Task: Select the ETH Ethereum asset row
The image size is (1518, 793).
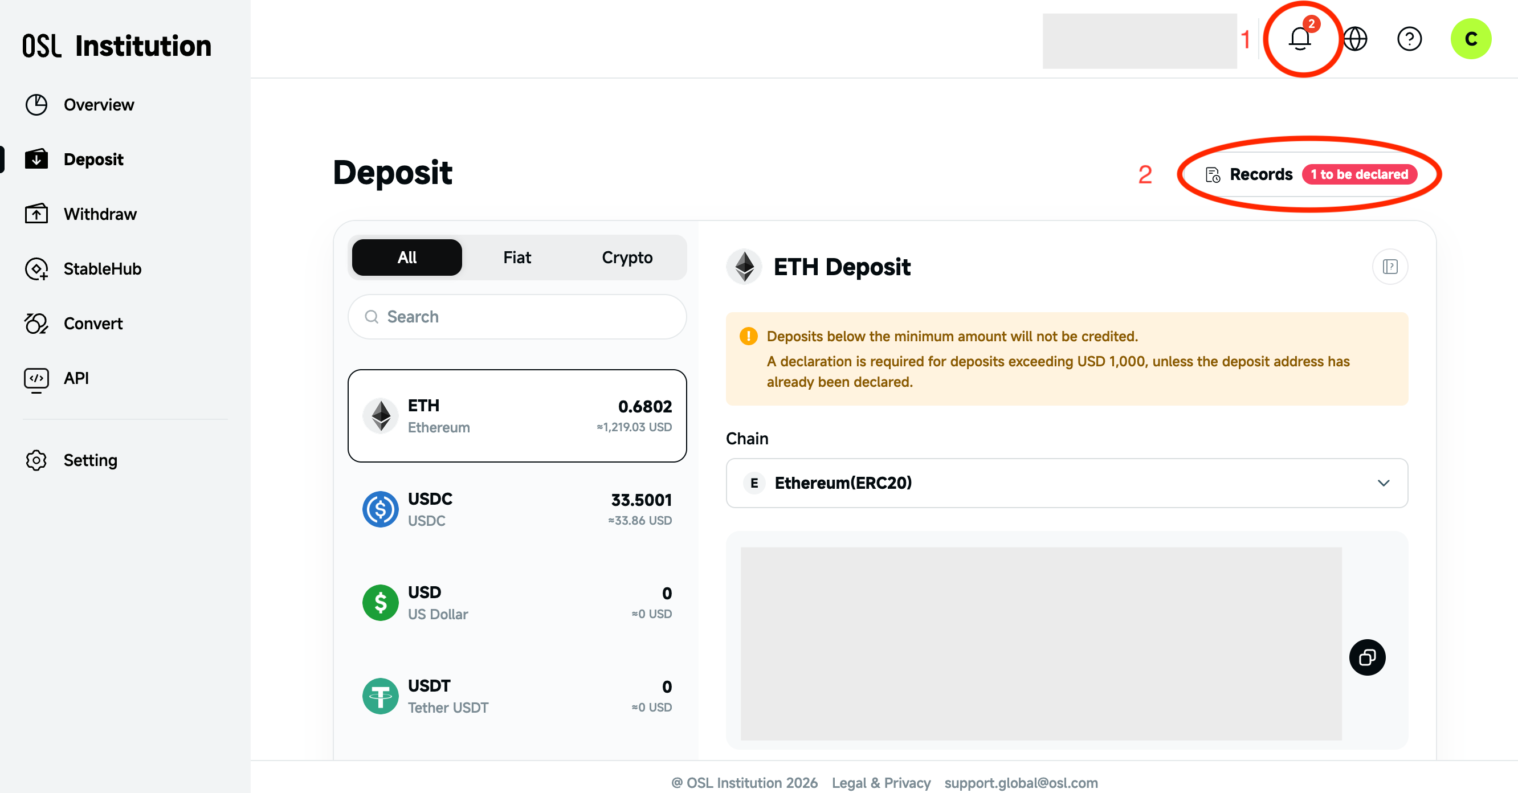Action: pos(517,416)
